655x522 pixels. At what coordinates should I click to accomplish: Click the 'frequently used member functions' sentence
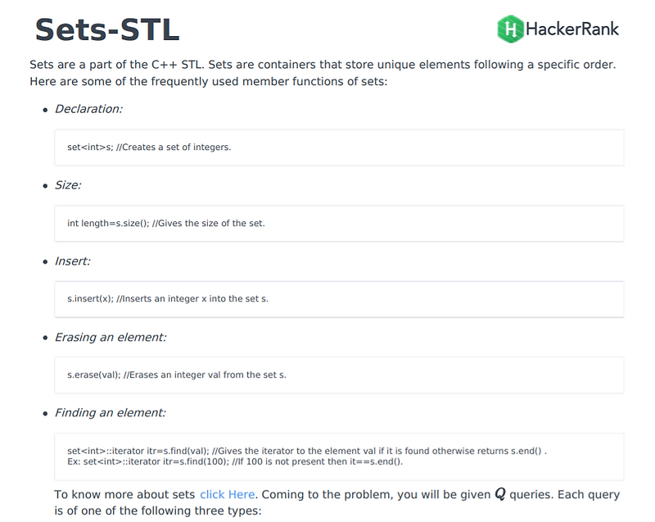coord(209,81)
